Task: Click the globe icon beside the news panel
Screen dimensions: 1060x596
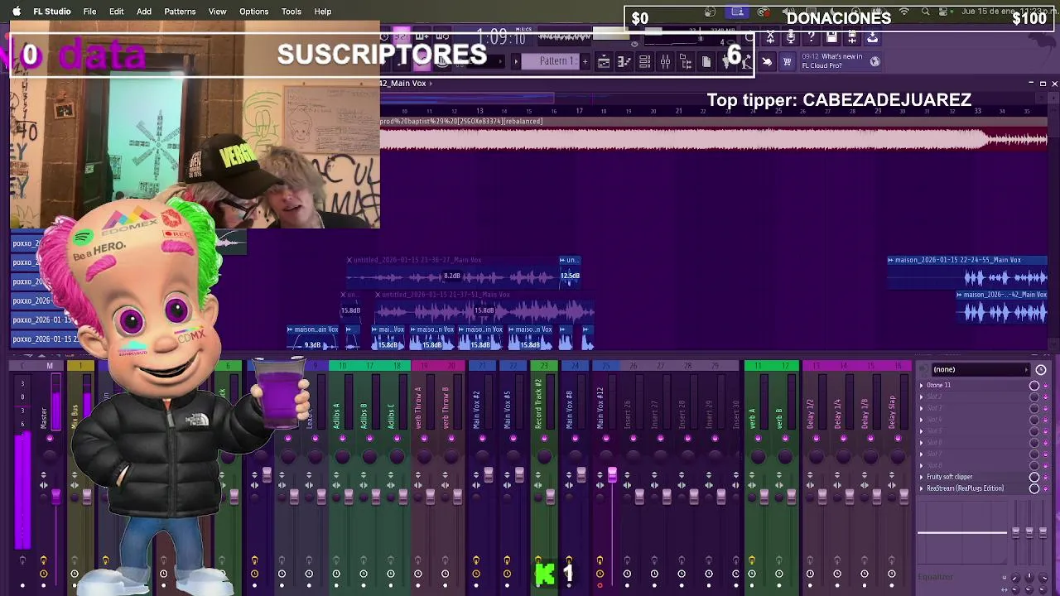Action: tap(874, 61)
